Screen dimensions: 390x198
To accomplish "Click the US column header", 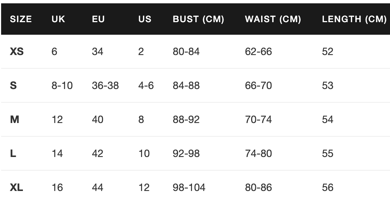I will (145, 20).
